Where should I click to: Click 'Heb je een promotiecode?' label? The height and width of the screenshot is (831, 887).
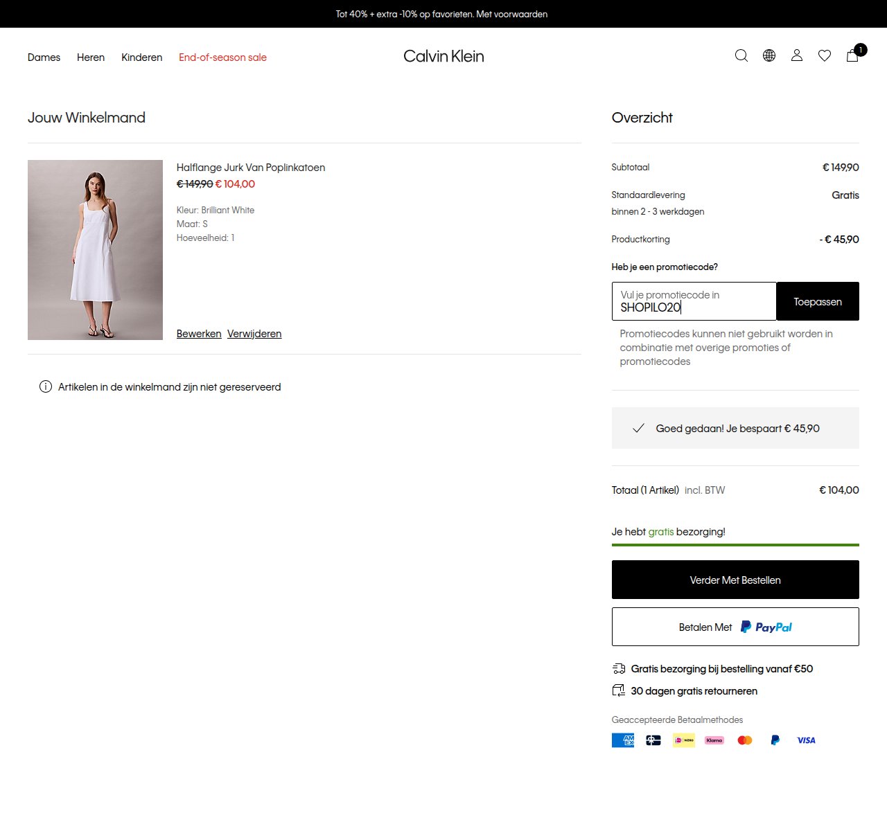[x=665, y=267]
